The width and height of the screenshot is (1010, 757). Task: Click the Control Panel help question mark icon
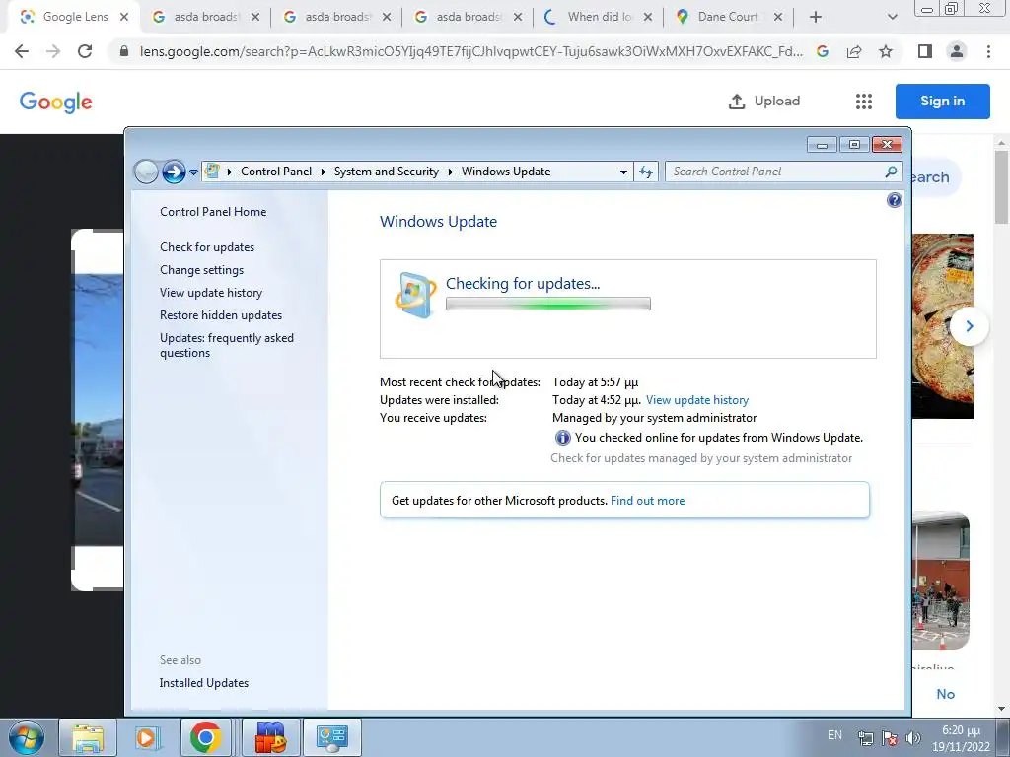894,200
